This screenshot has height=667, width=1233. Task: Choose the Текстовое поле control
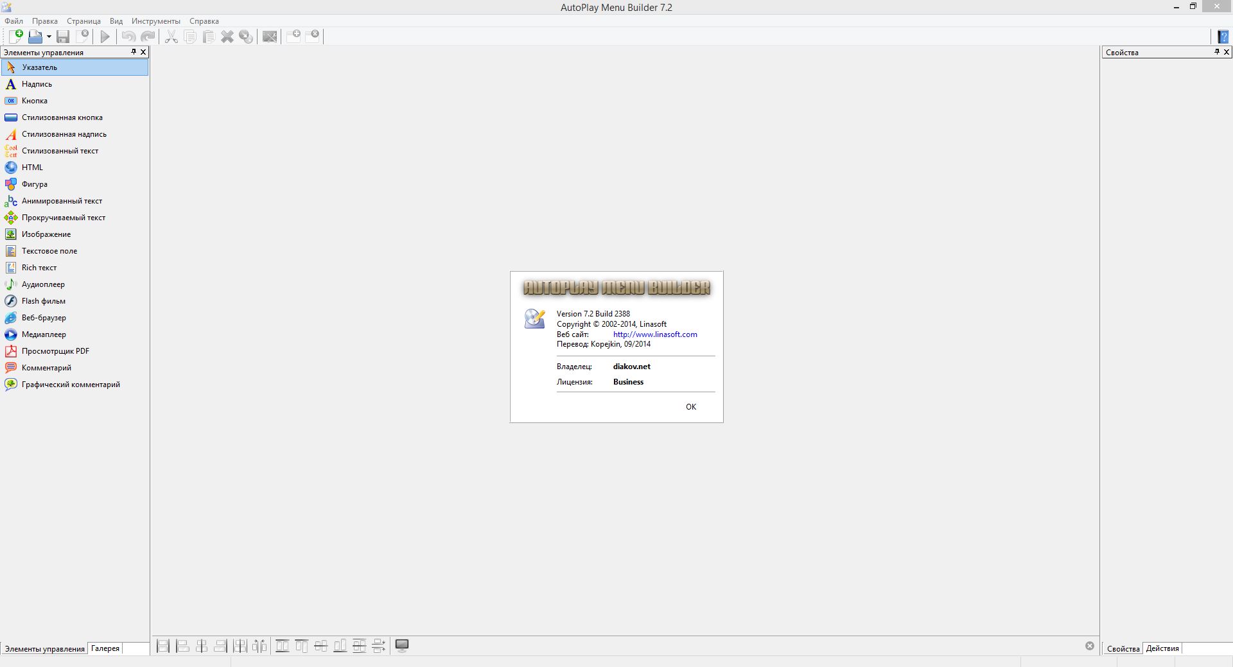tap(74, 251)
